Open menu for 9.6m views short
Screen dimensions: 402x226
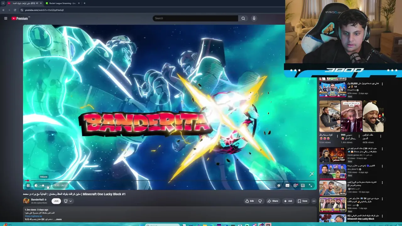click(x=338, y=136)
